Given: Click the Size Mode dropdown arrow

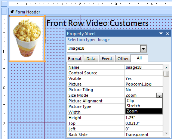Looking at the screenshot, I should 159,95.
